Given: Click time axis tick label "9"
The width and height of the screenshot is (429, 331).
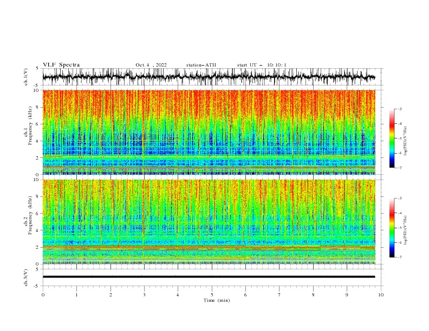Looking at the screenshot, I should pos(347,295).
